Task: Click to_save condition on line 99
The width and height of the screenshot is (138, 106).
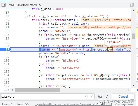Action: tap(52, 57)
